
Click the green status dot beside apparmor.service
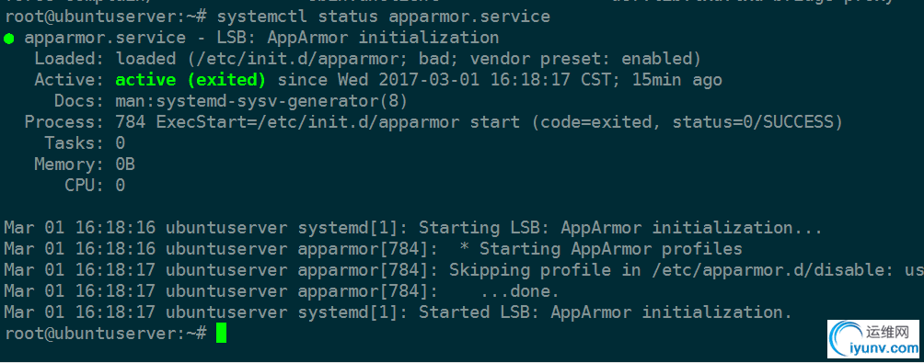[8, 39]
